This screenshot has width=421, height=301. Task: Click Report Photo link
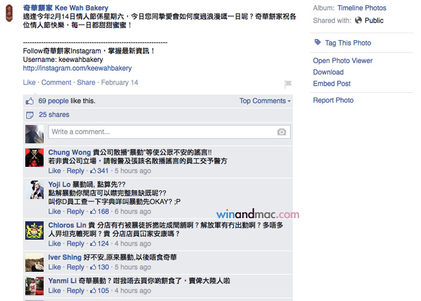pyautogui.click(x=333, y=100)
